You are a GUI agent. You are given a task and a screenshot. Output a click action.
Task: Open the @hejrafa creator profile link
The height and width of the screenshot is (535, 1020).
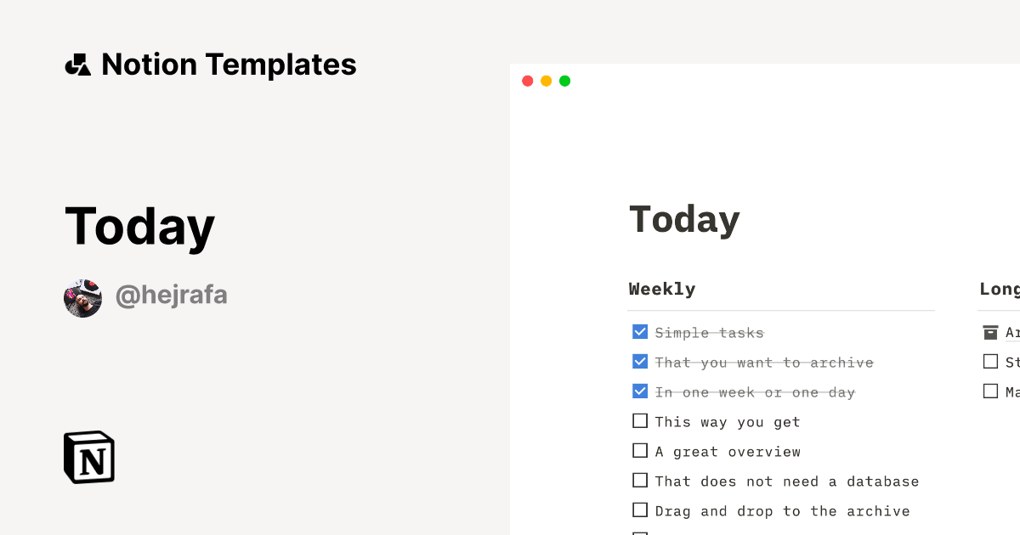172,296
